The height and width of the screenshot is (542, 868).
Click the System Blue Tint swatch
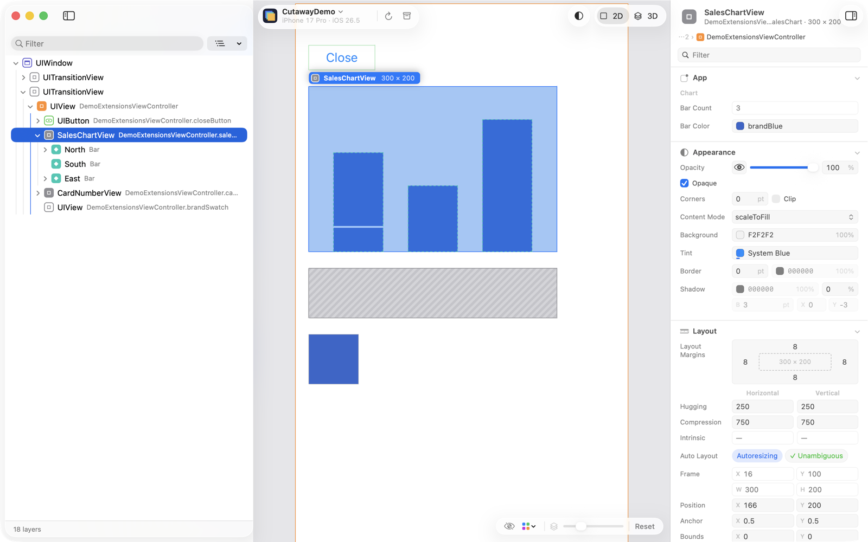click(x=740, y=253)
